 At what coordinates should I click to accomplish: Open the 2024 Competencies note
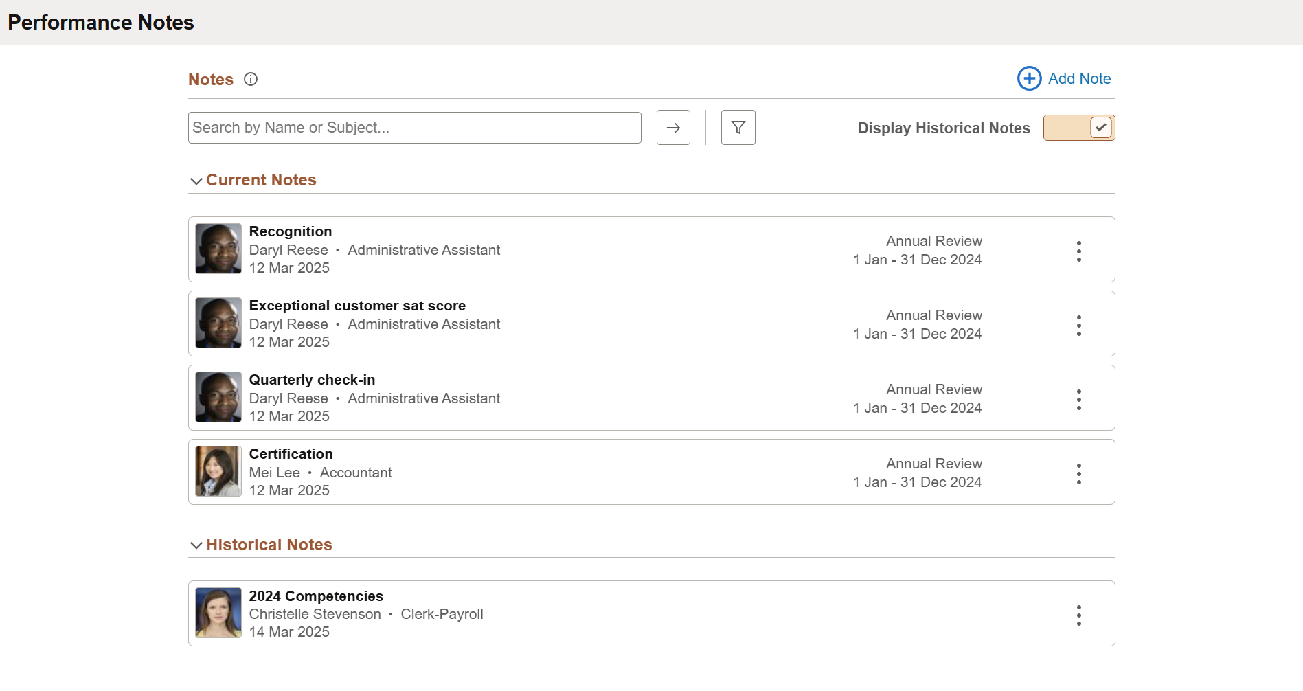coord(316,596)
